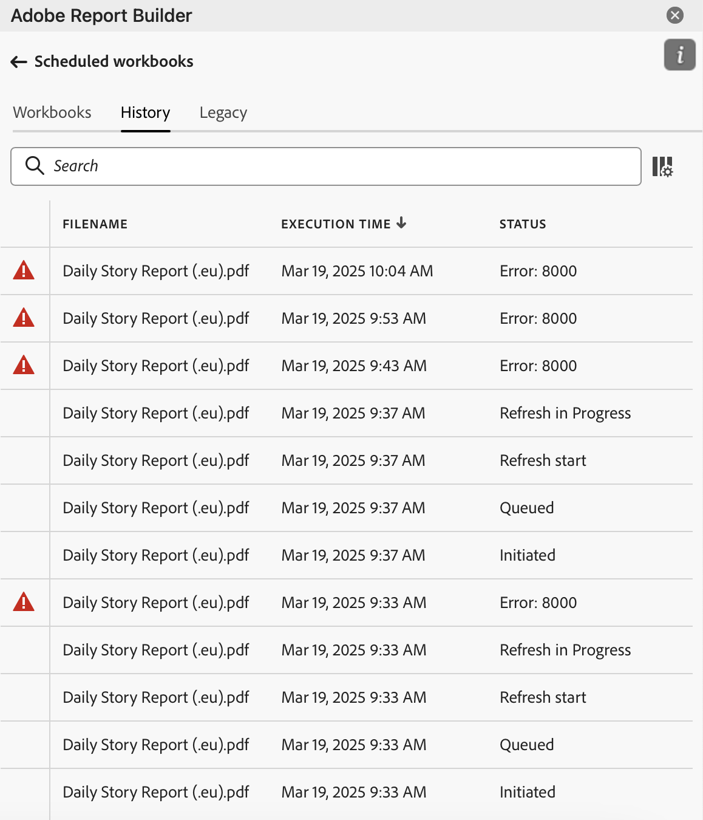
Task: Click warning icon for 10:04 AM error
Action: click(x=24, y=270)
